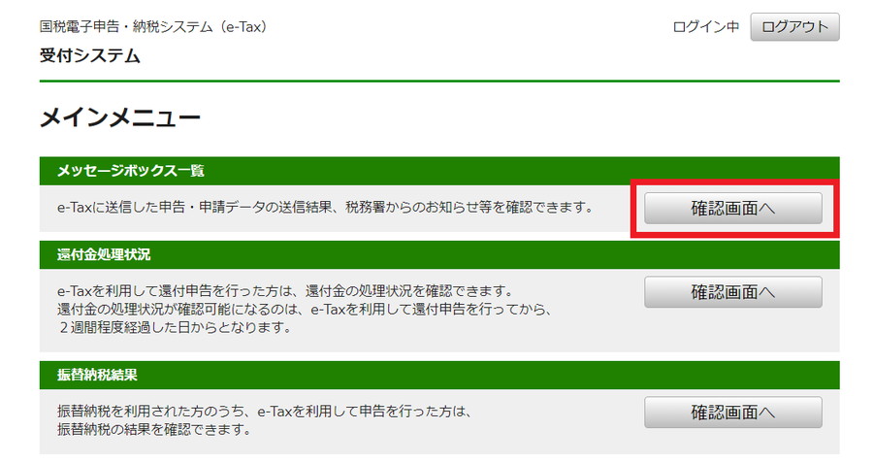This screenshot has width=873, height=463.
Task: Open 還付金処理状況 via its 確認画面へ button
Action: (x=732, y=292)
